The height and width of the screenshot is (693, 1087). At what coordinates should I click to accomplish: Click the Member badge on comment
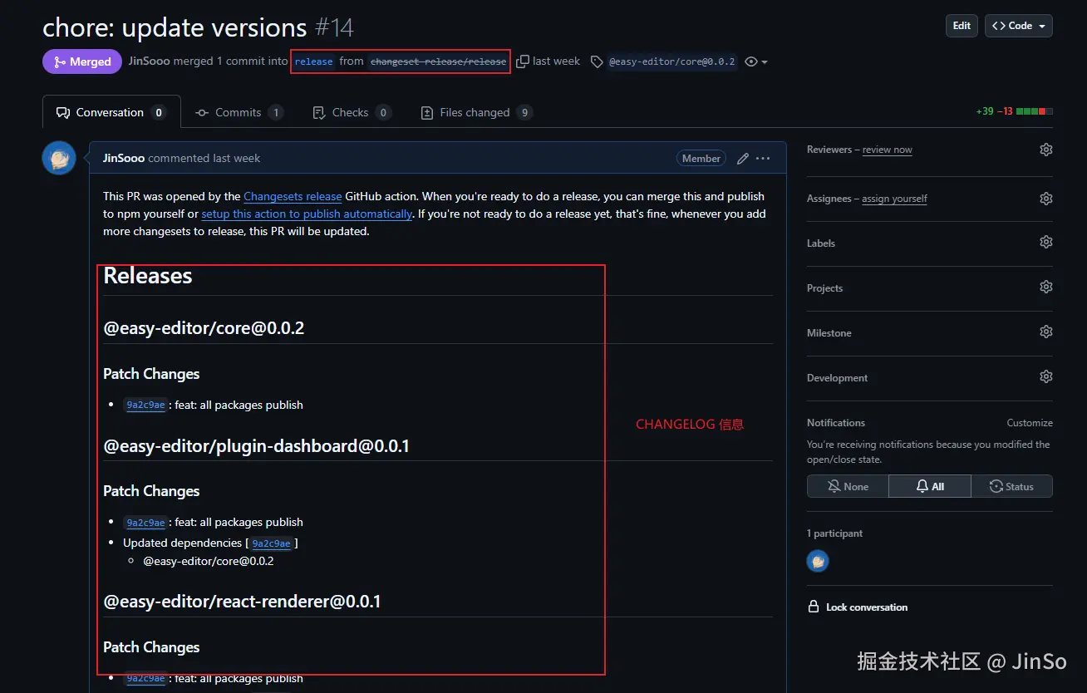701,158
